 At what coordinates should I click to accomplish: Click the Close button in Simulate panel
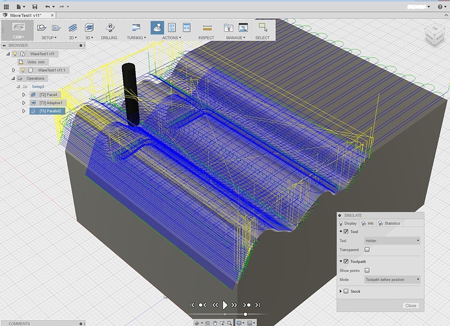point(411,306)
